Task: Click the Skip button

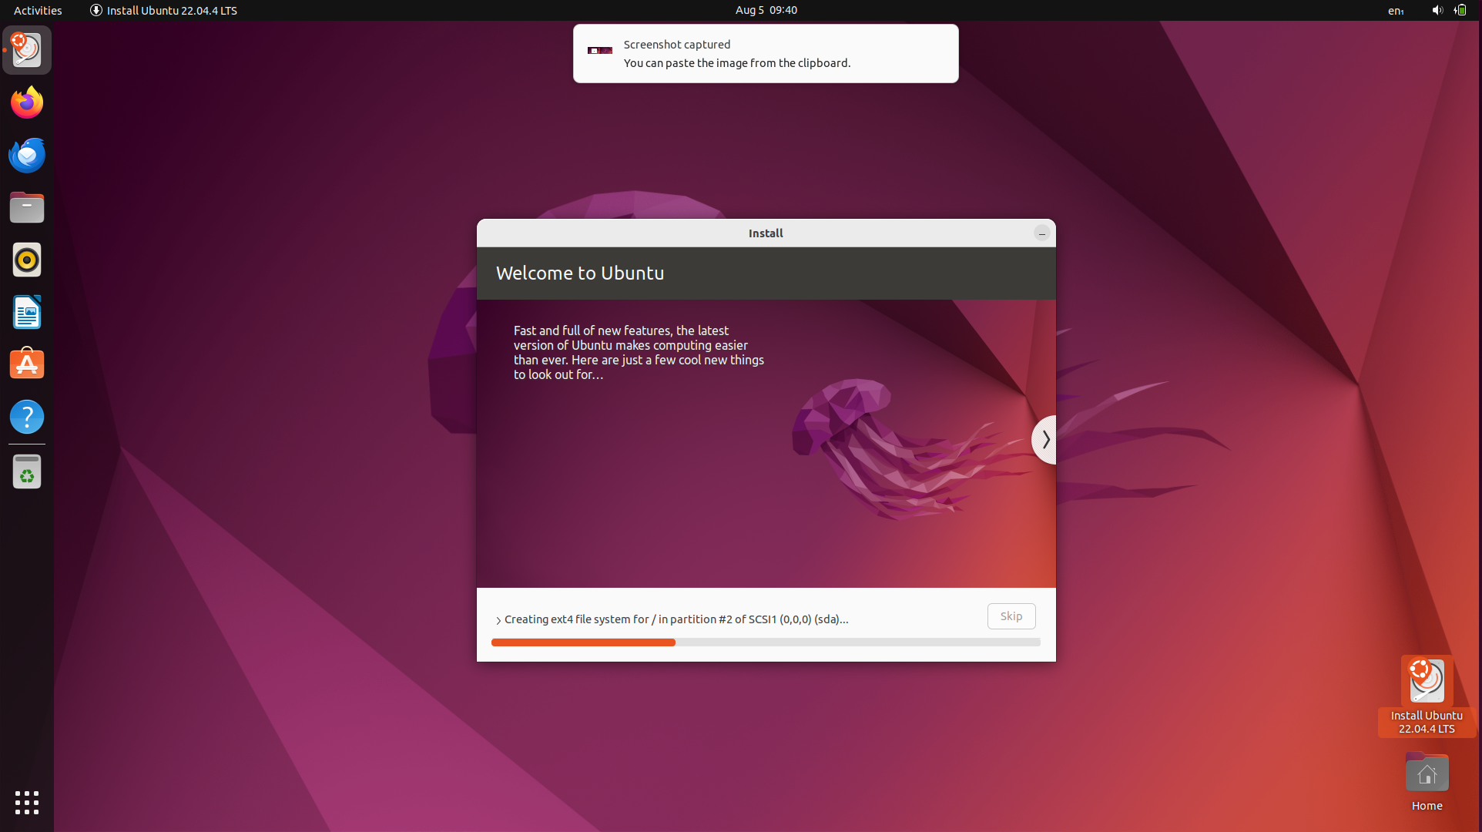Action: (x=1011, y=616)
